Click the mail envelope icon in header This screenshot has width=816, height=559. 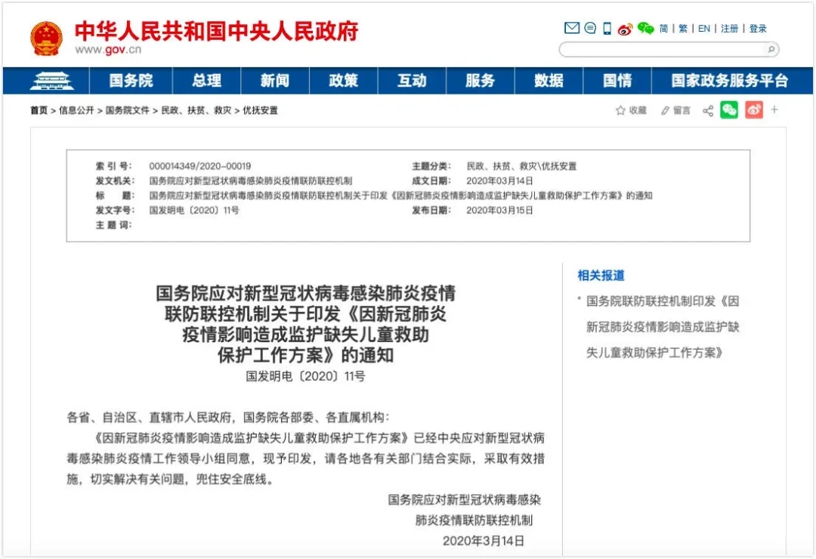click(572, 29)
